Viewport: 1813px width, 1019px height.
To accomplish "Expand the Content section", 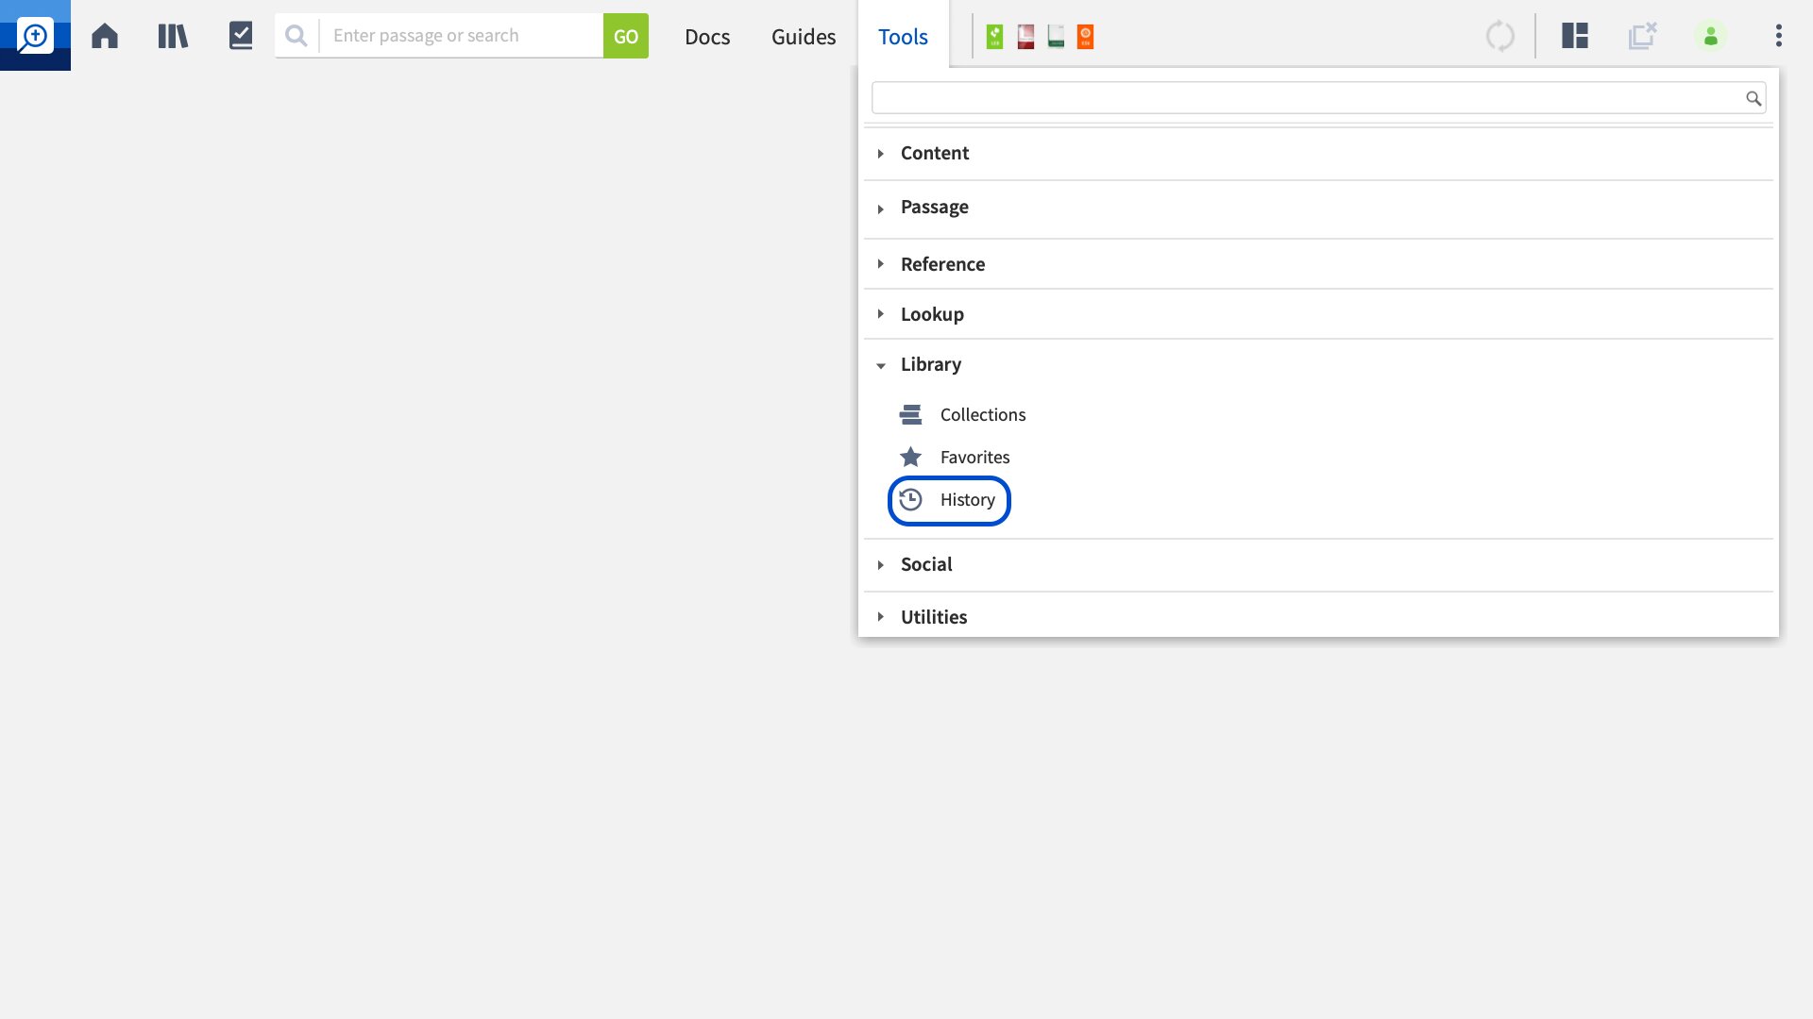I will click(1318, 153).
